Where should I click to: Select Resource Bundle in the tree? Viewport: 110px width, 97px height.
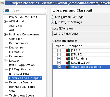point(20,82)
